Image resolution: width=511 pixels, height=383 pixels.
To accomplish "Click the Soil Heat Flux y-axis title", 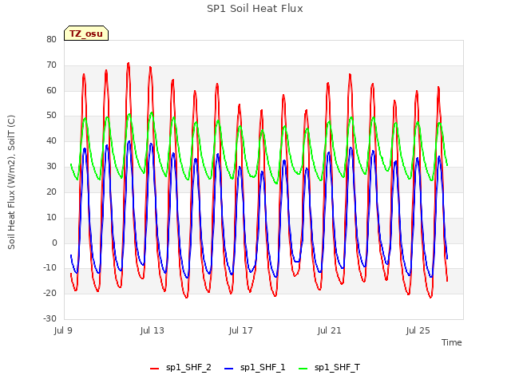I will tap(11, 183).
